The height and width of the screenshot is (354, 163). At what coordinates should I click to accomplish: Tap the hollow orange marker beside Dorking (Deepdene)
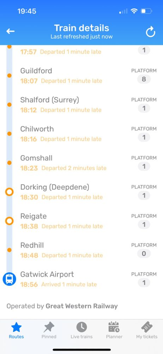point(9,192)
